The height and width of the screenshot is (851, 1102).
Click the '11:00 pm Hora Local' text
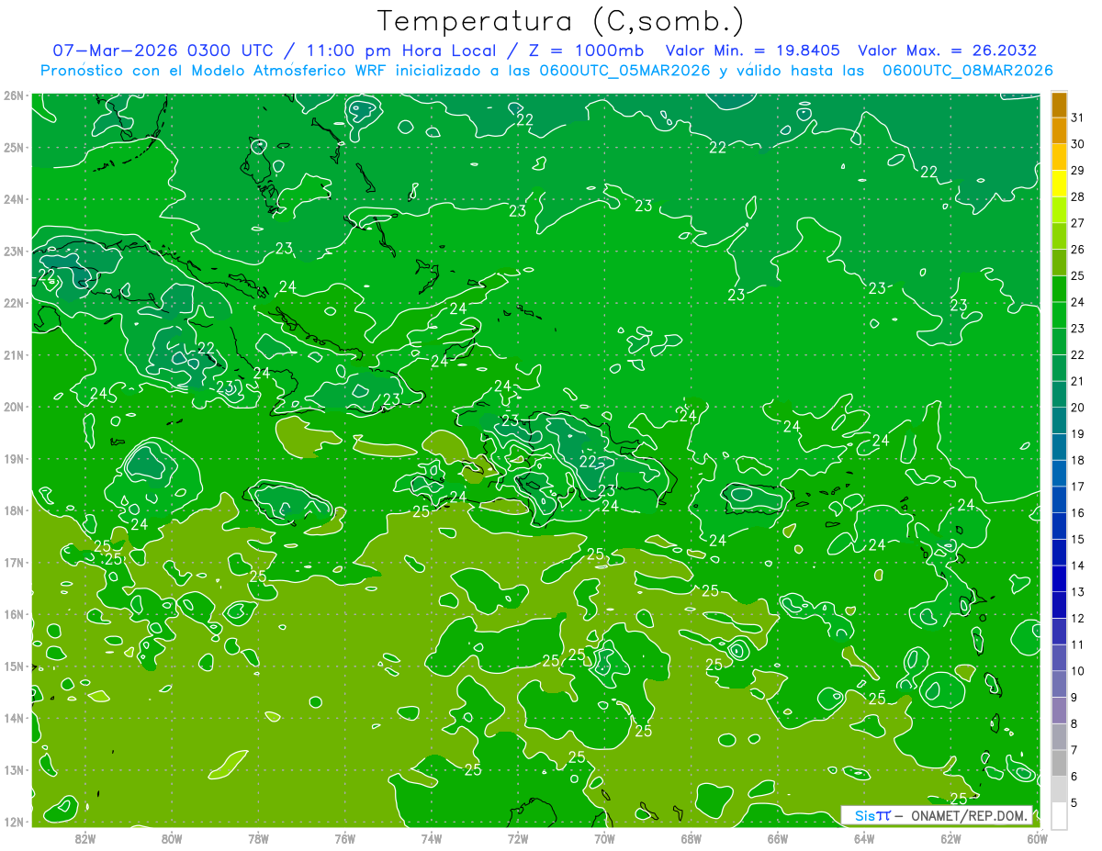click(x=400, y=50)
